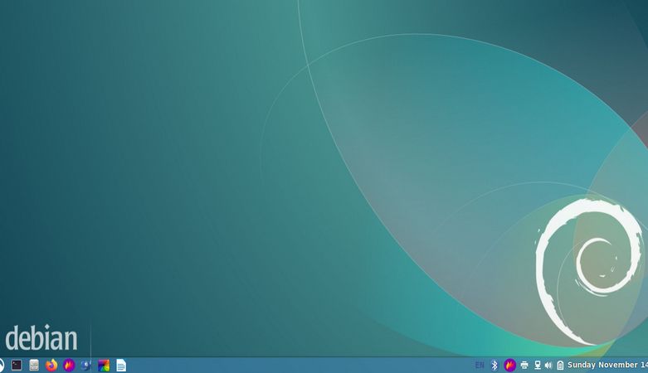Open the text document launcher

[x=121, y=365]
